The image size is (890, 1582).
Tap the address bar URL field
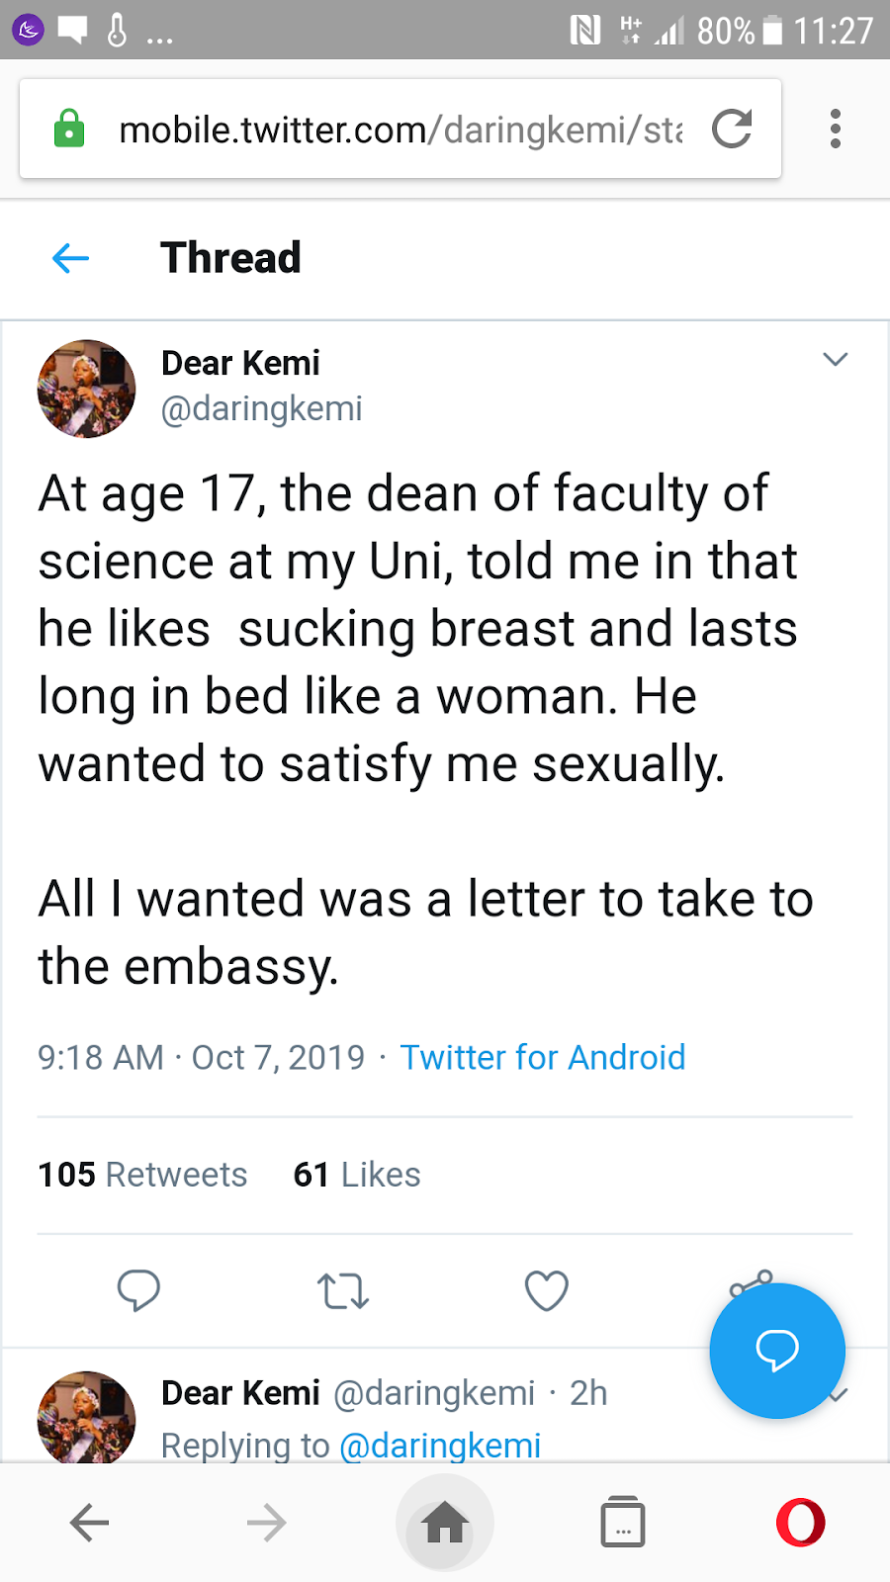tap(400, 130)
